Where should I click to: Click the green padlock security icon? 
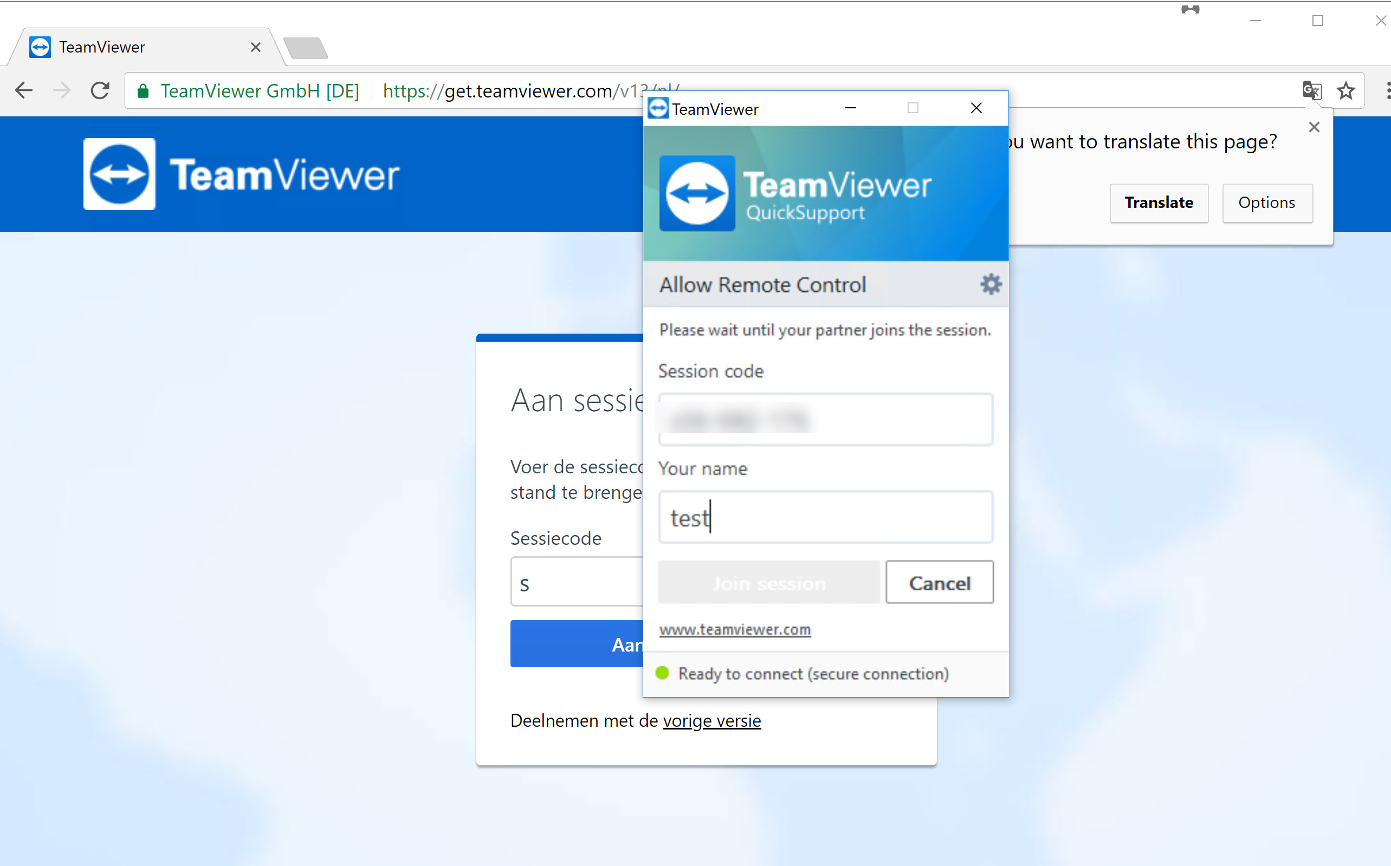[143, 91]
